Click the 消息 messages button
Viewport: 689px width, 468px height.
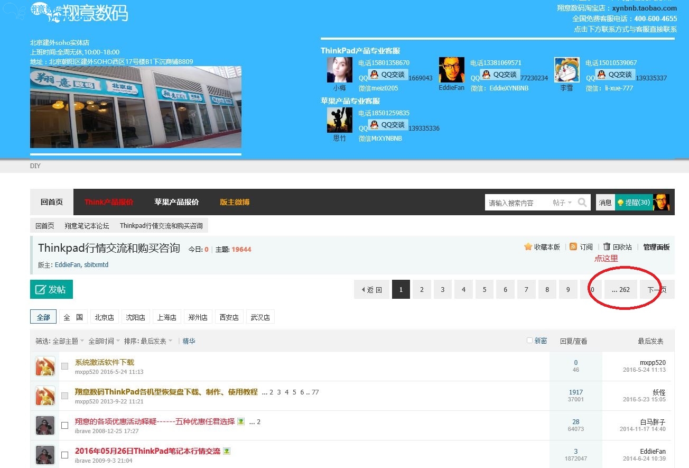(x=606, y=202)
